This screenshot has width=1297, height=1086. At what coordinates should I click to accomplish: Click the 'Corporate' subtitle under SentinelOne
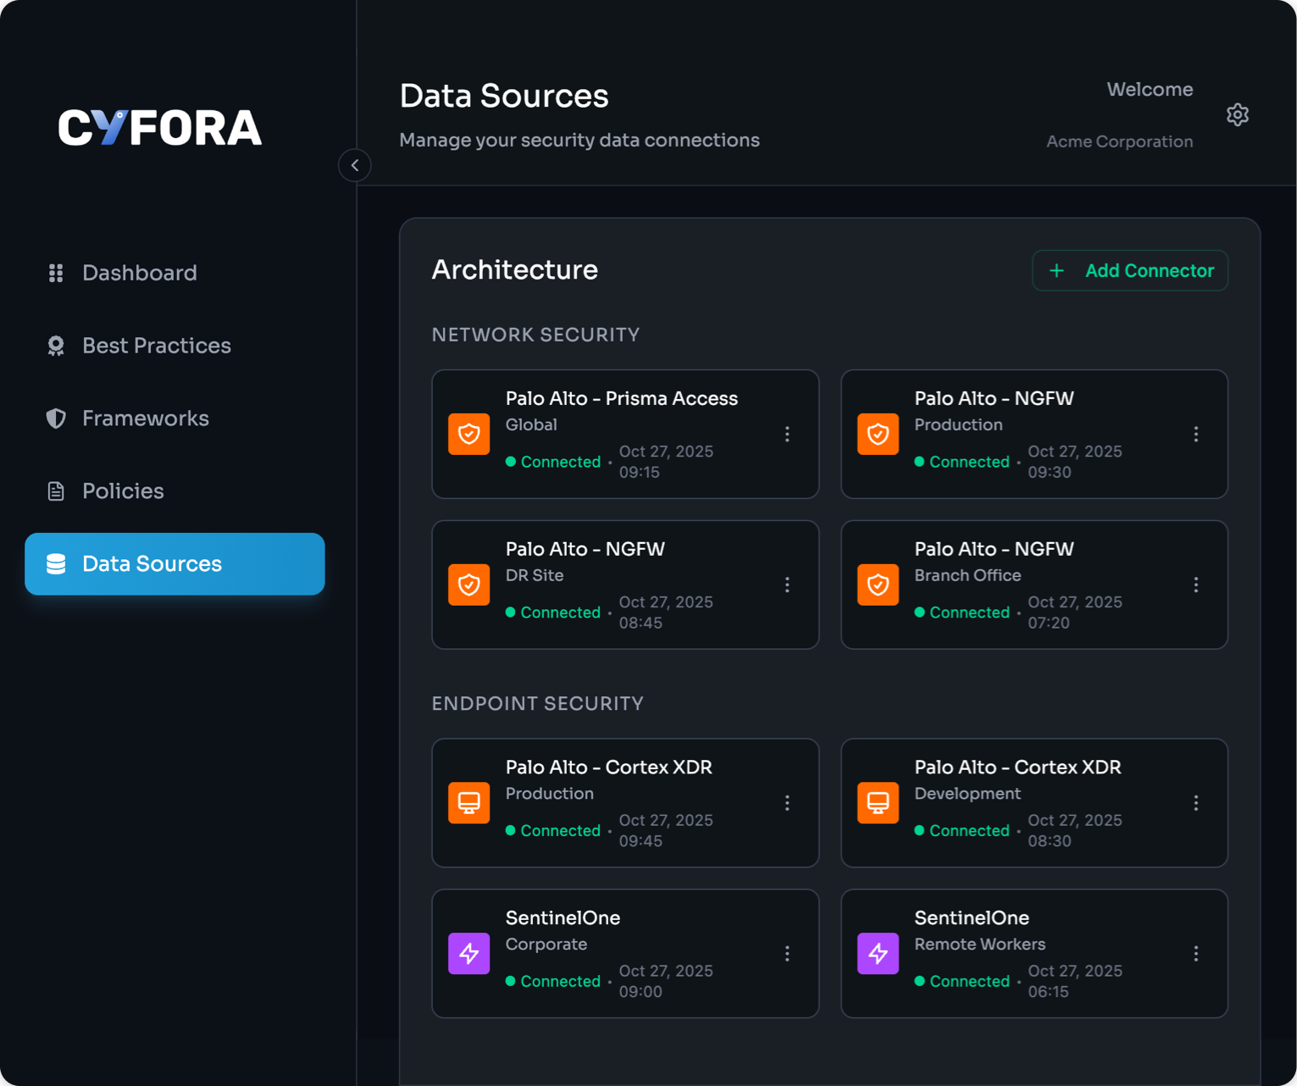click(x=546, y=944)
